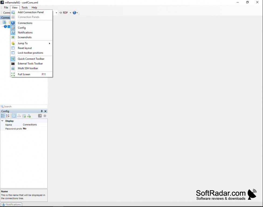This screenshot has width=263, height=207.
Task: Show Default Inheritance in Config toolbar
Action: (x=29, y=116)
